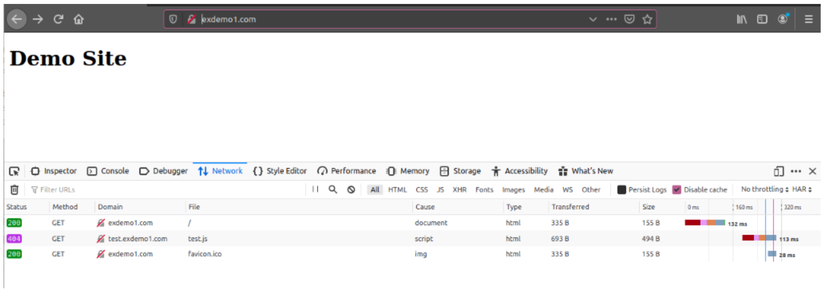The height and width of the screenshot is (292, 824).
Task: Switch to the Accessibility tab
Action: (x=519, y=171)
